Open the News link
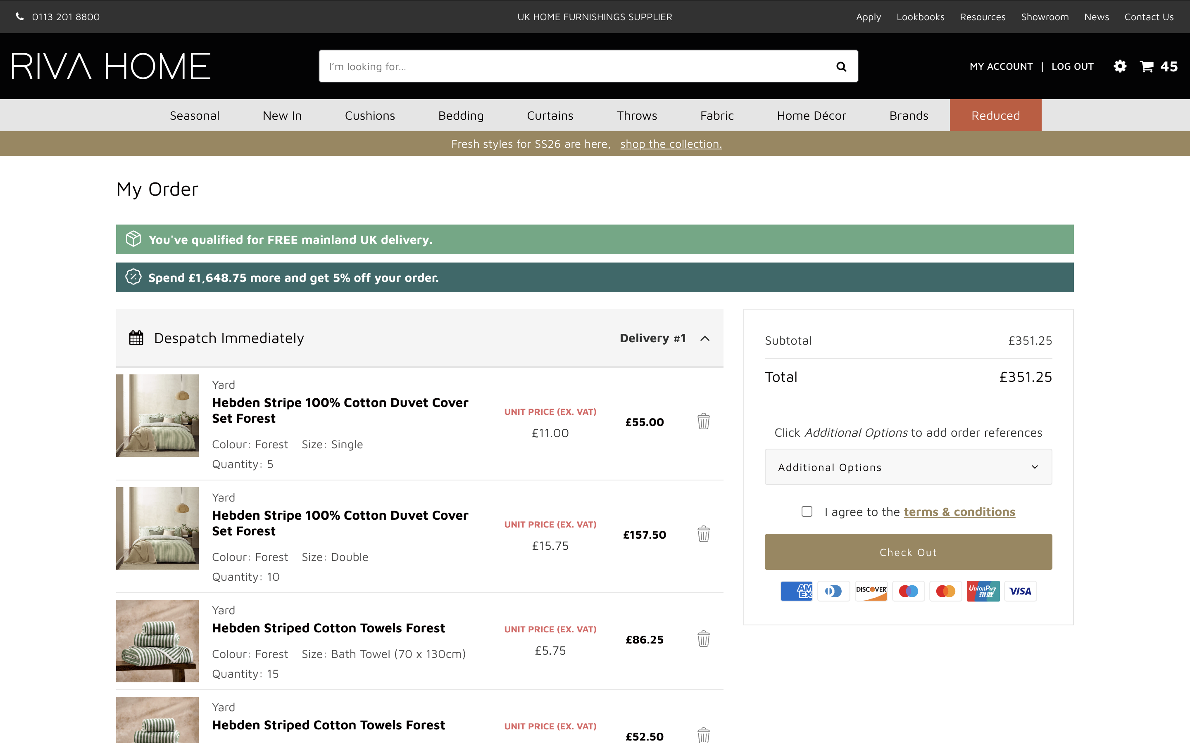The height and width of the screenshot is (743, 1190). point(1096,17)
